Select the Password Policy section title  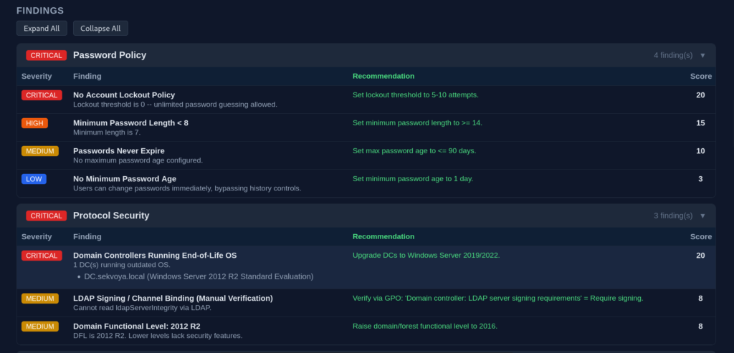pyautogui.click(x=110, y=55)
